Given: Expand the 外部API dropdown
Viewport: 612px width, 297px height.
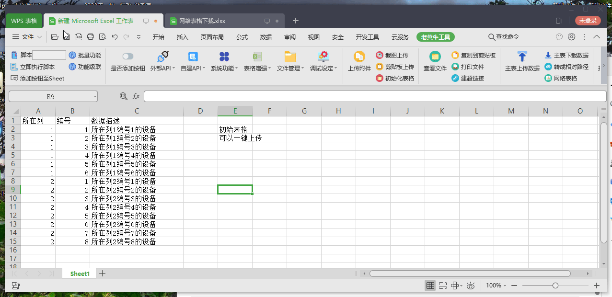Looking at the screenshot, I should point(162,68).
